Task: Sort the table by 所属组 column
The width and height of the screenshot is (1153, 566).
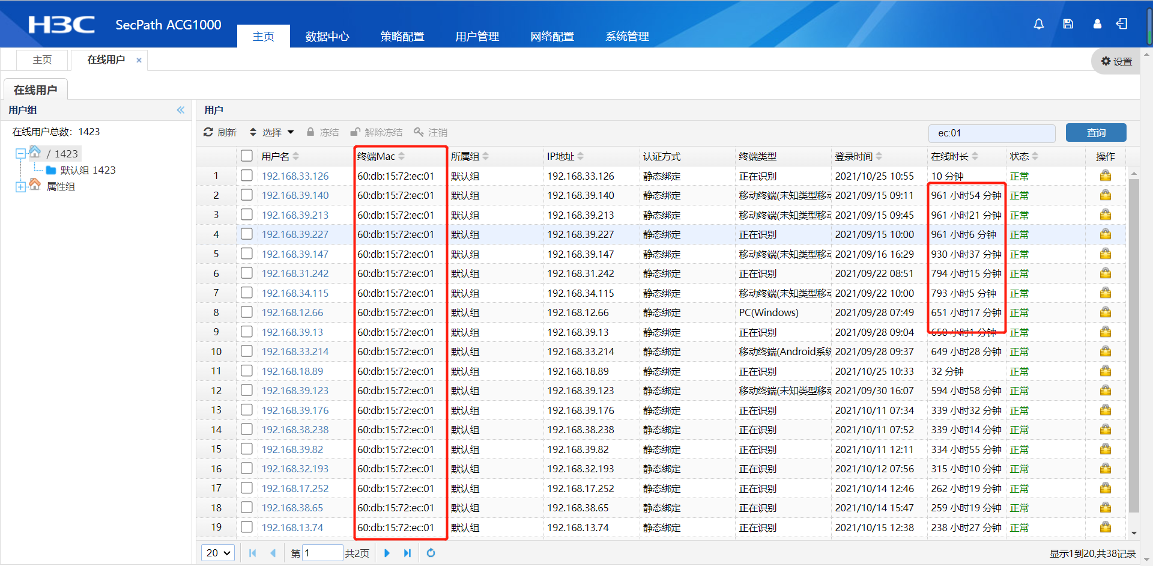Action: click(x=470, y=156)
